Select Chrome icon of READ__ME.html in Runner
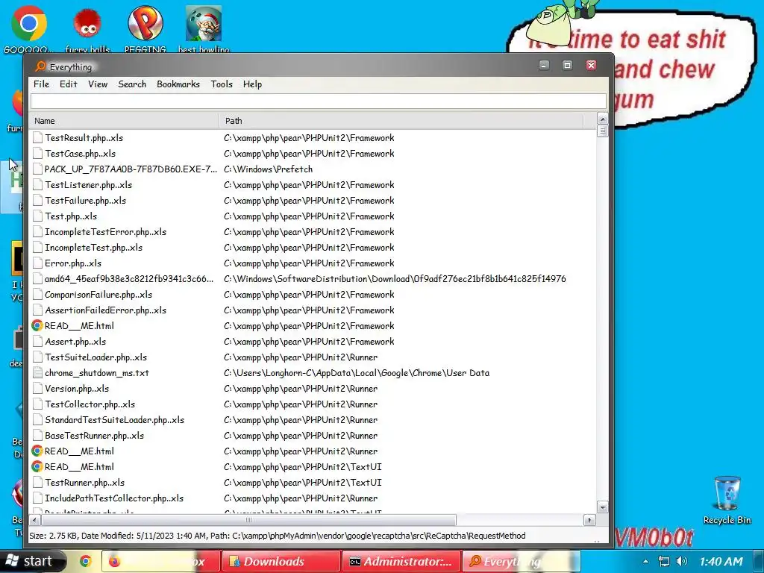The image size is (764, 573). tap(37, 451)
